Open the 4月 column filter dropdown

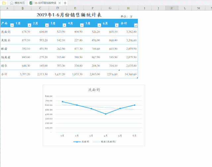(x=82, y=25)
